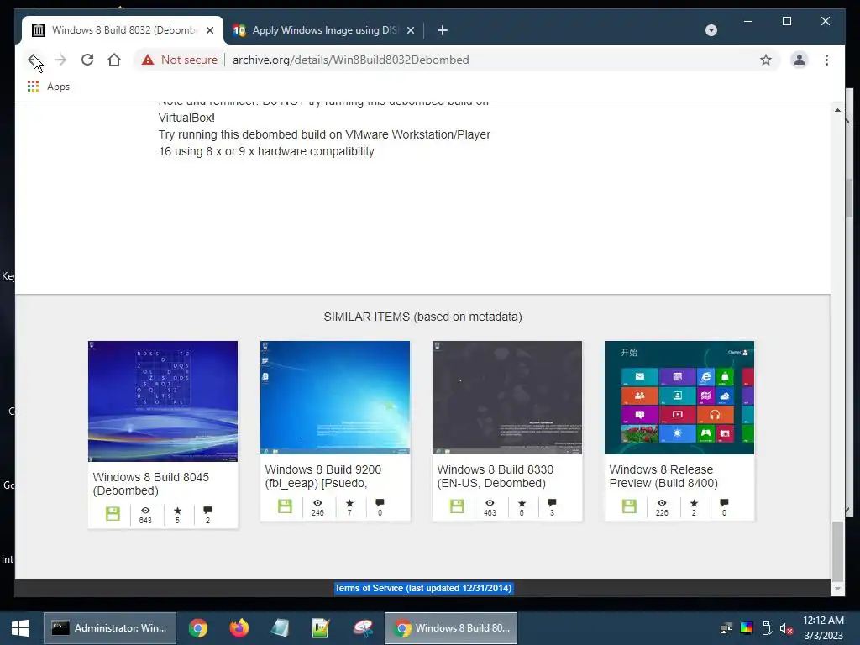Click reviews comment icon on Build 9200 card
This screenshot has width=860, height=645.
pos(380,502)
